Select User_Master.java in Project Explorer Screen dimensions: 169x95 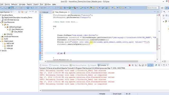[x=17, y=29]
